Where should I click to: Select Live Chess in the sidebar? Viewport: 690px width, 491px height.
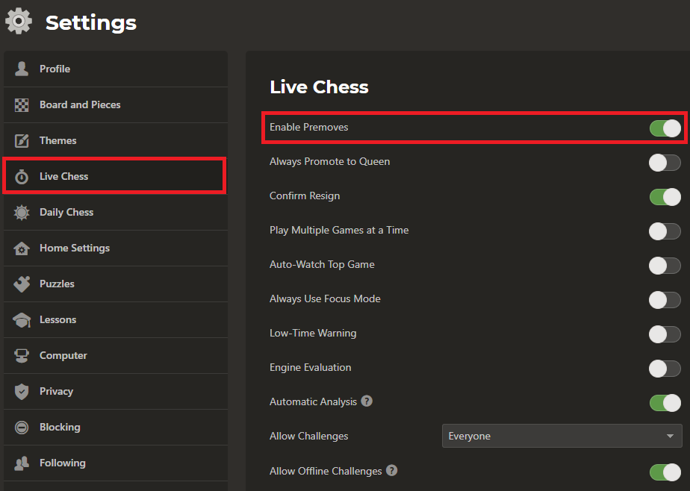63,176
